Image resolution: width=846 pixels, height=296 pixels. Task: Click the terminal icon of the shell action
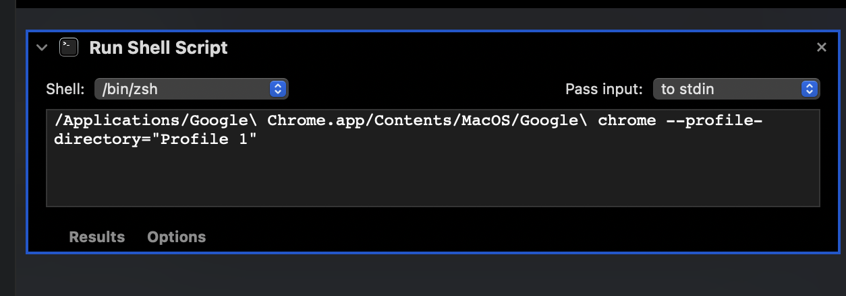coord(69,47)
